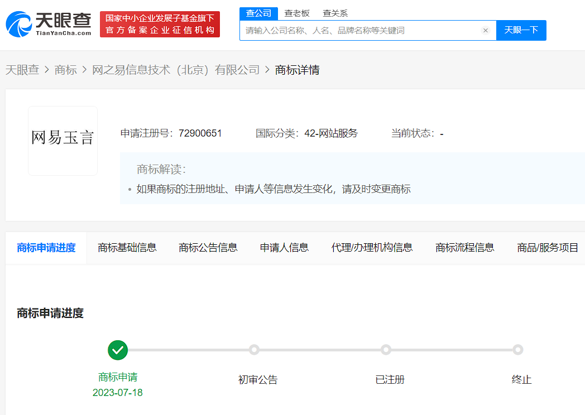Go to 天眼查 breadcrumb link
The width and height of the screenshot is (585, 415).
click(x=22, y=70)
